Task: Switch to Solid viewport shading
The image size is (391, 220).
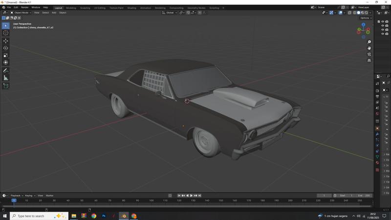Action: 359,13
